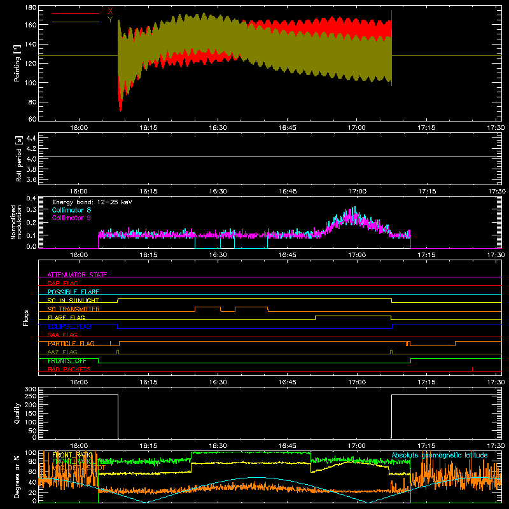Select the GAP_FLAG label
This screenshot has width=509, height=509.
[x=63, y=283]
